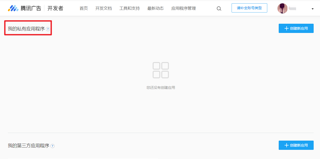
Task: Open the 开发文档 menu item
Action: click(x=103, y=8)
